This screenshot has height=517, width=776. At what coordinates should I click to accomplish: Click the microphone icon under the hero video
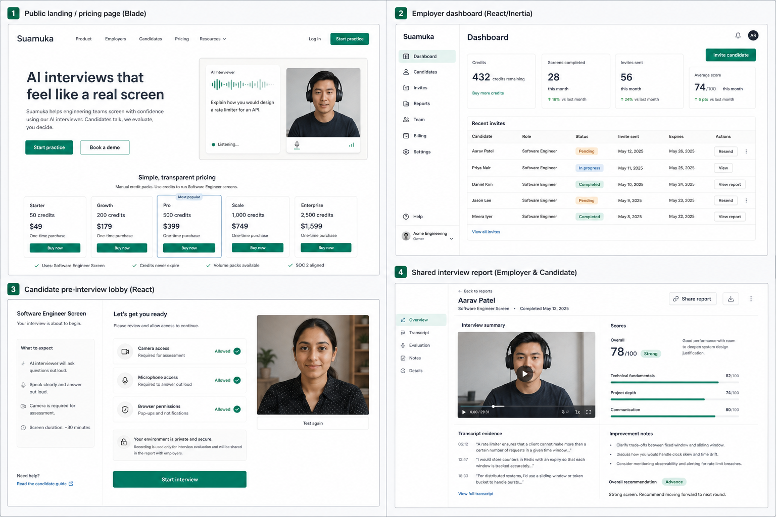click(x=297, y=145)
